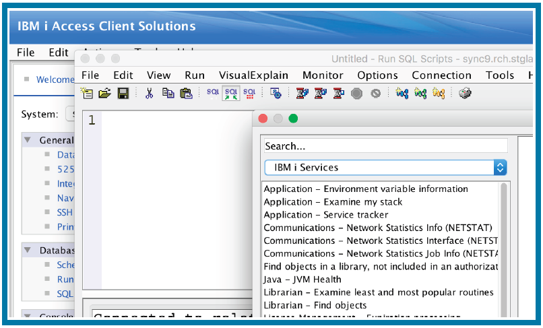Click the New script toolbar icon
543x328 pixels.
pyautogui.click(x=87, y=94)
